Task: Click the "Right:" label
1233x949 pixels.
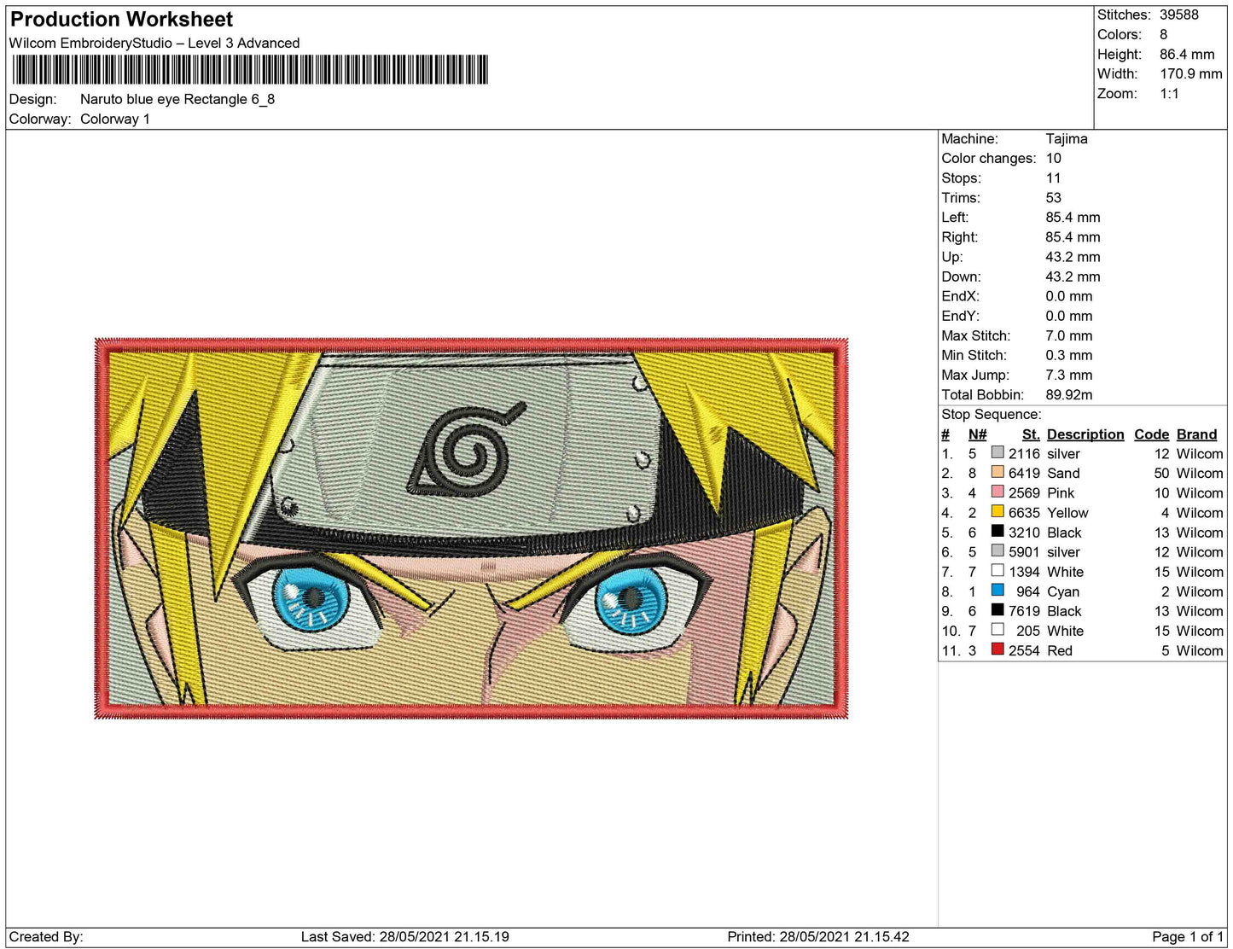Action: 960,236
